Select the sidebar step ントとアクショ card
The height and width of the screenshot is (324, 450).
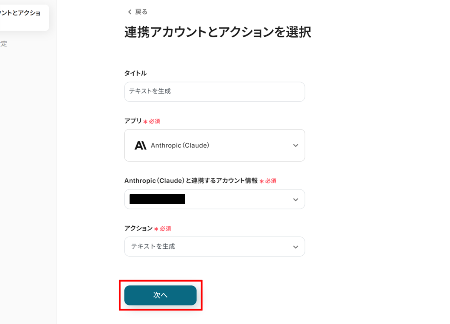click(22, 17)
